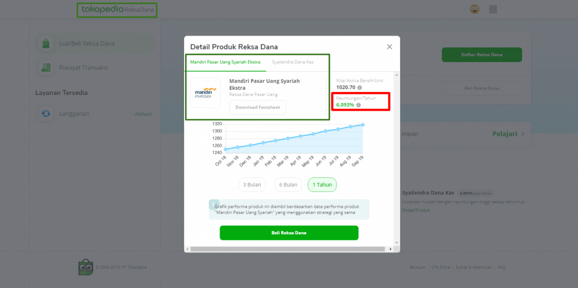Screen dimensions: 578x288
Task: Select the 3 Bulan chart period
Action: (252, 185)
